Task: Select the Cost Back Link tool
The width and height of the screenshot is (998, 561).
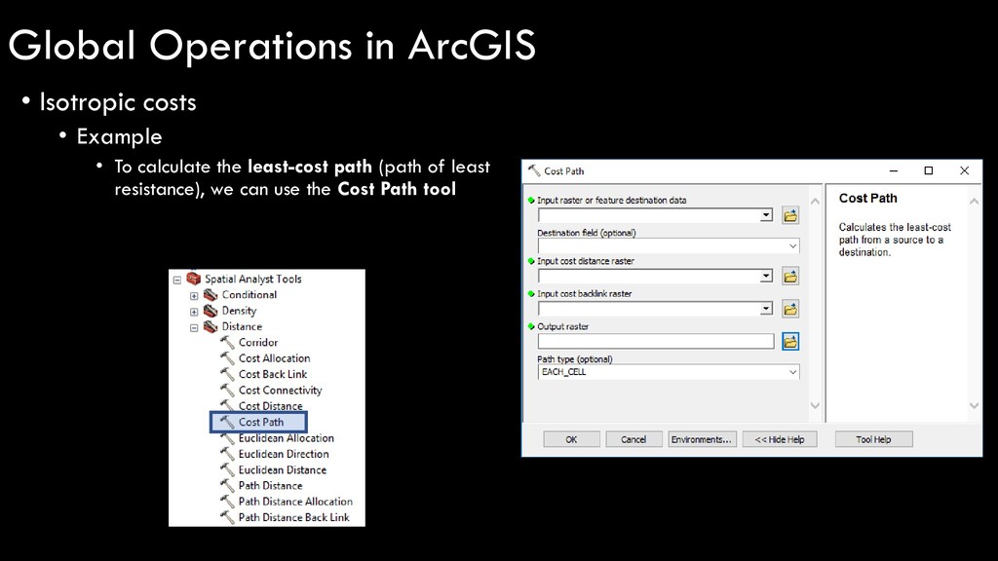Action: pos(273,374)
